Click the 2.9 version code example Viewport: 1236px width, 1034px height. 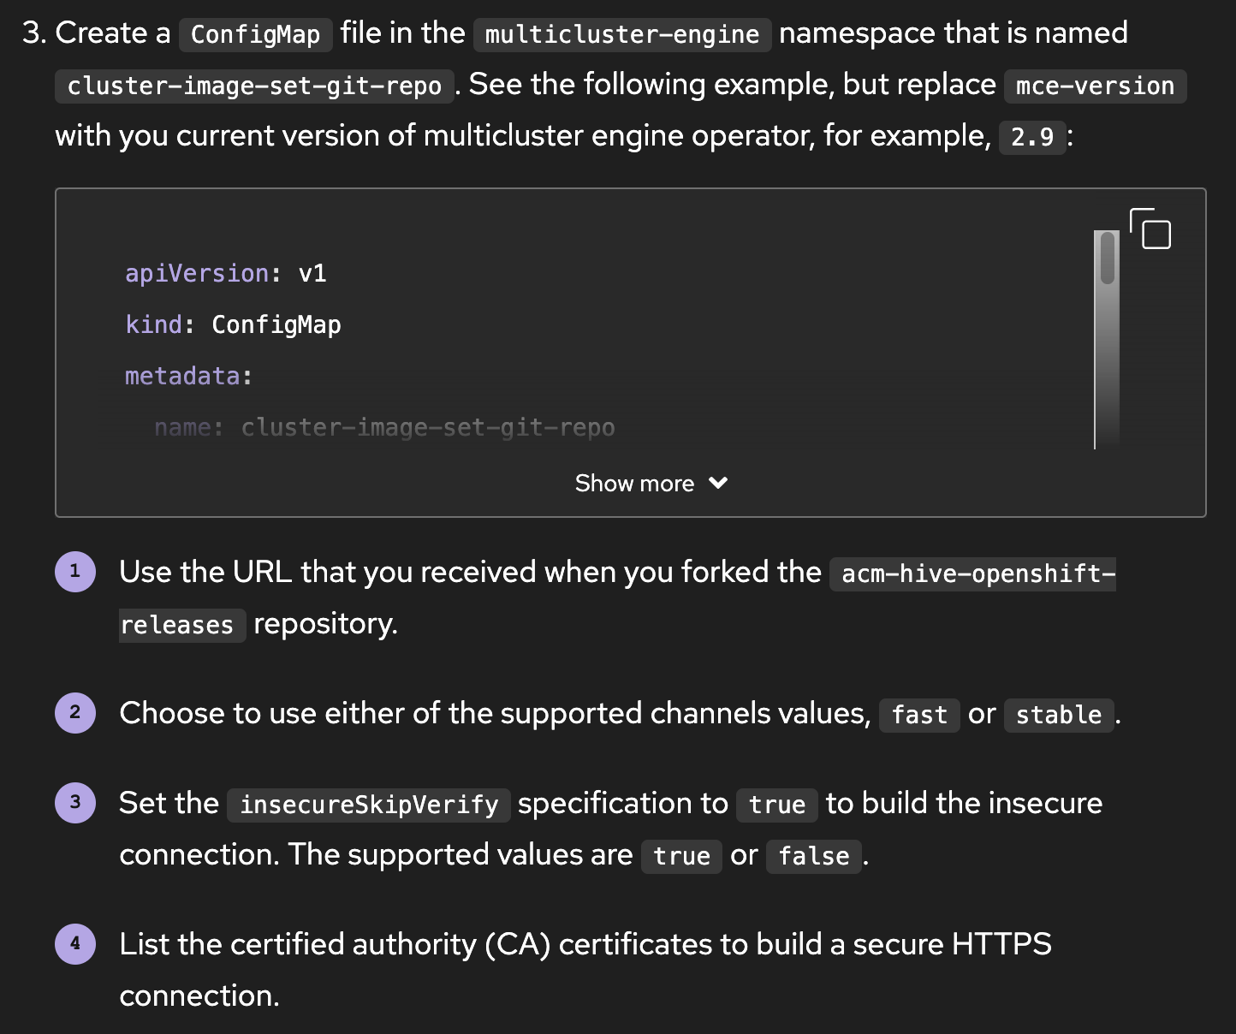click(x=1032, y=137)
